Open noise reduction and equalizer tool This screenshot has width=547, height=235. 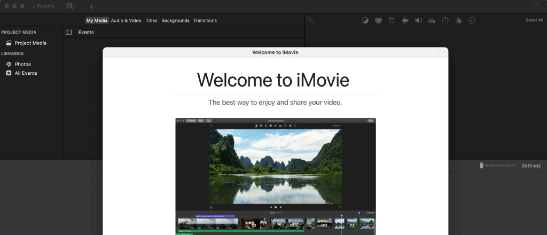(x=432, y=21)
